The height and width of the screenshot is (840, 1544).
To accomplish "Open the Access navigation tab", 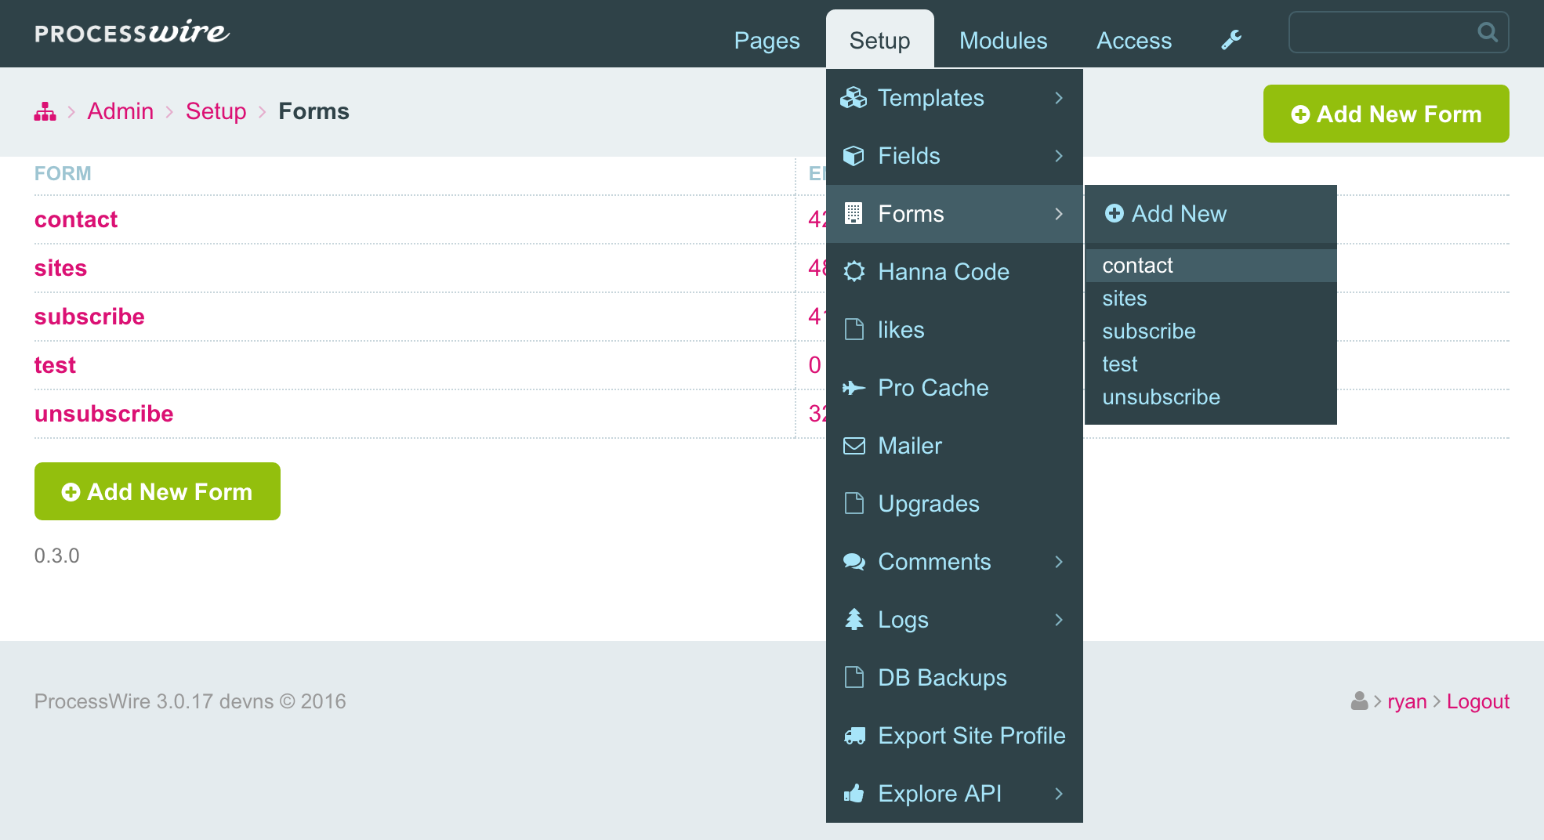I will 1134,40.
